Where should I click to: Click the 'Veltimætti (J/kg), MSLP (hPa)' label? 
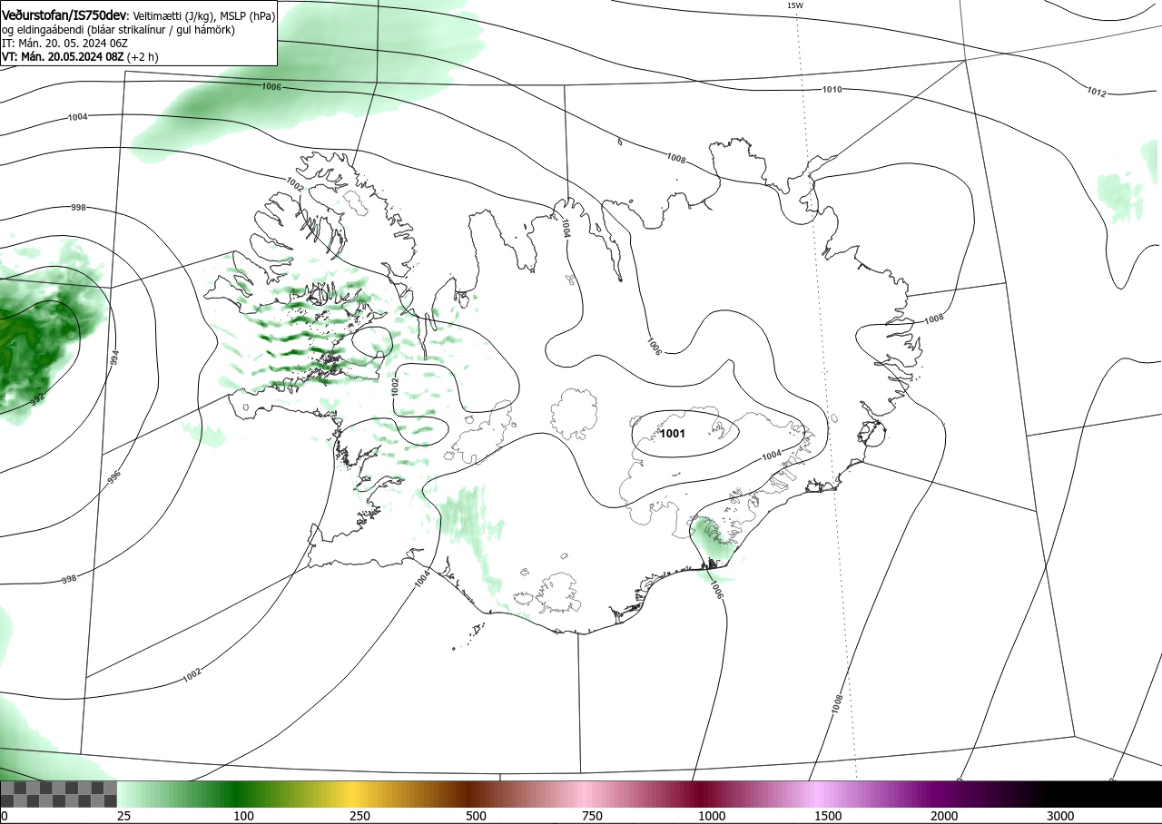(x=204, y=16)
